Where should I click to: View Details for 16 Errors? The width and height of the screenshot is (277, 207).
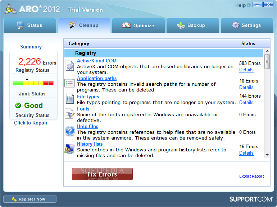(x=246, y=153)
